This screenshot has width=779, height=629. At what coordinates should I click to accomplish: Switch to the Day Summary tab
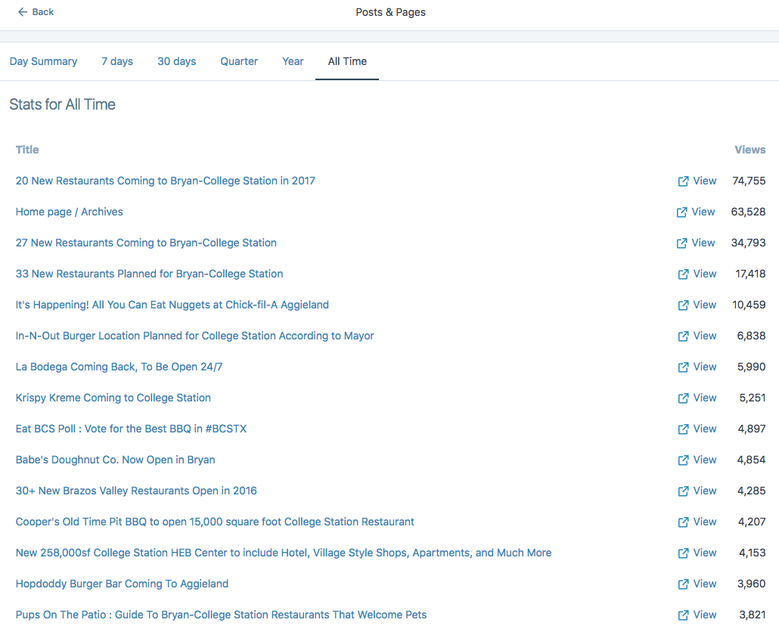pos(43,61)
